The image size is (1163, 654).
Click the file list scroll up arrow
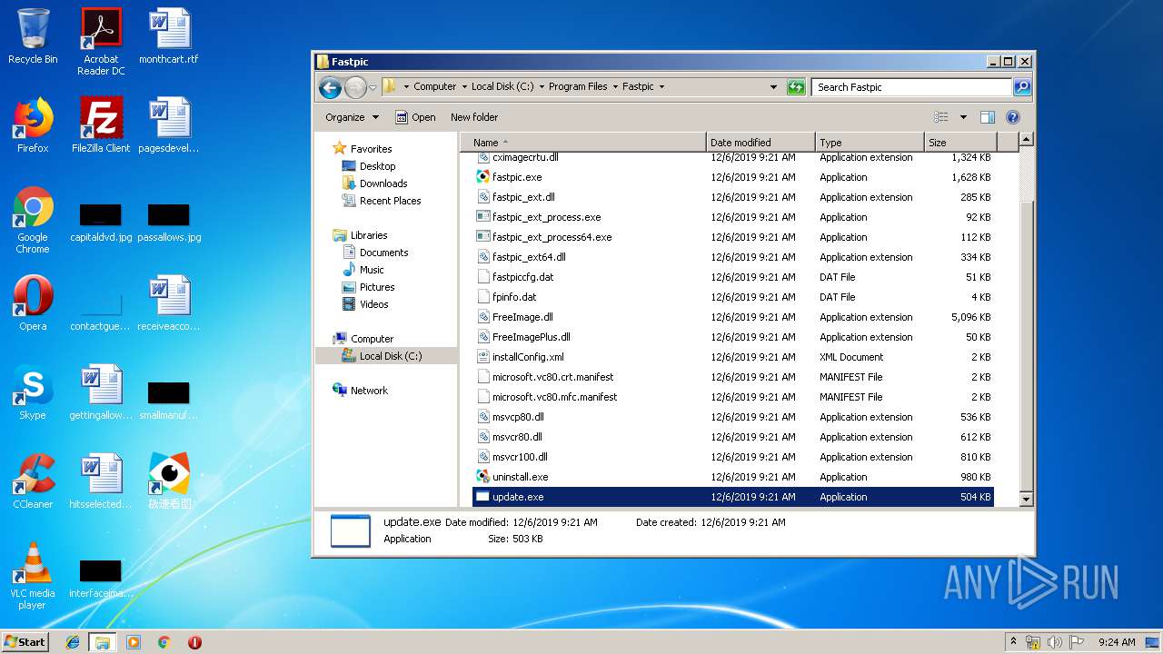click(x=1026, y=140)
